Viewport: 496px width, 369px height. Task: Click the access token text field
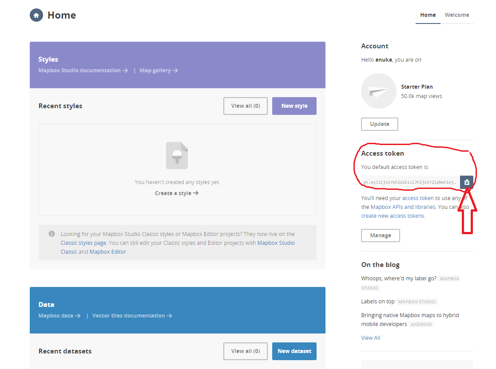pyautogui.click(x=410, y=182)
